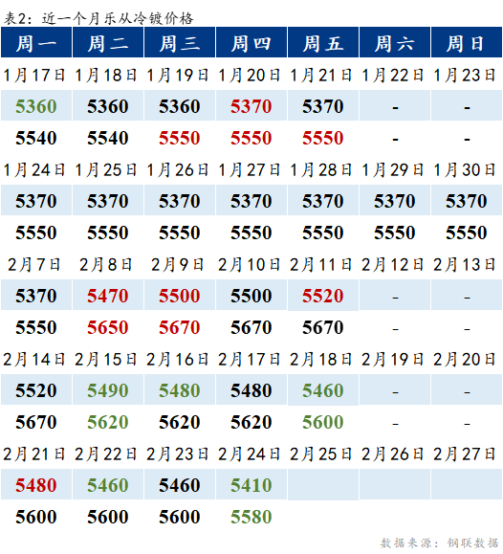Click the green 5460 price for 2月18日
Image resolution: width=503 pixels, height=554 pixels.
pos(323,390)
